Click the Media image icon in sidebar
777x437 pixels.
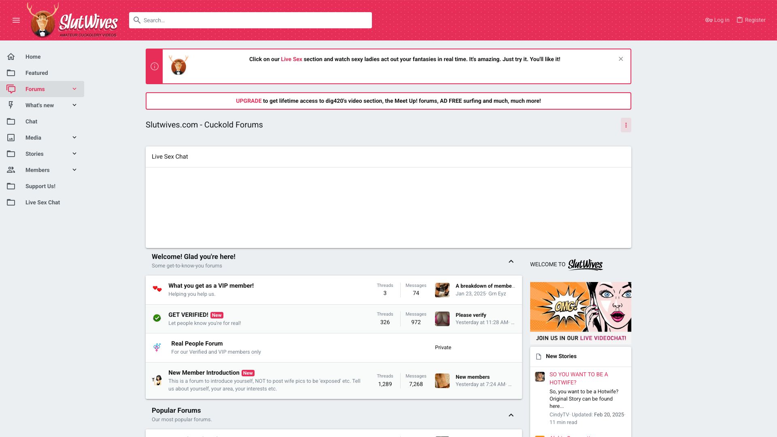point(11,138)
